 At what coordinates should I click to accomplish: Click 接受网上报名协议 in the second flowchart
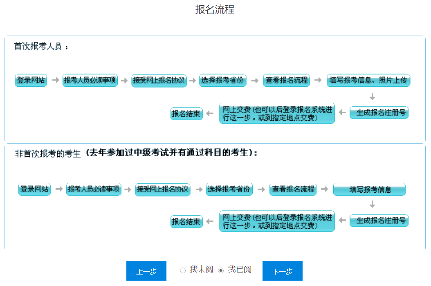162,189
